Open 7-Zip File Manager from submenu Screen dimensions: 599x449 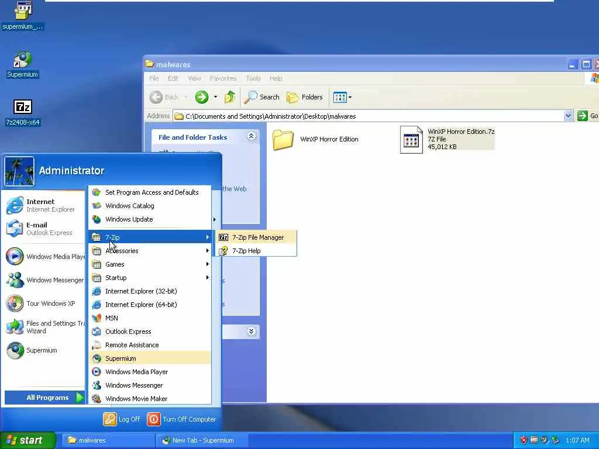pyautogui.click(x=256, y=237)
